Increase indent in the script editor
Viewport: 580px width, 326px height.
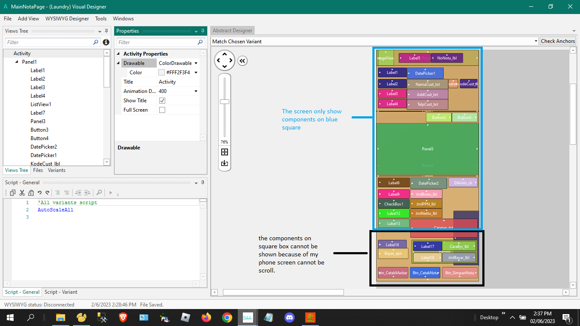click(x=87, y=193)
